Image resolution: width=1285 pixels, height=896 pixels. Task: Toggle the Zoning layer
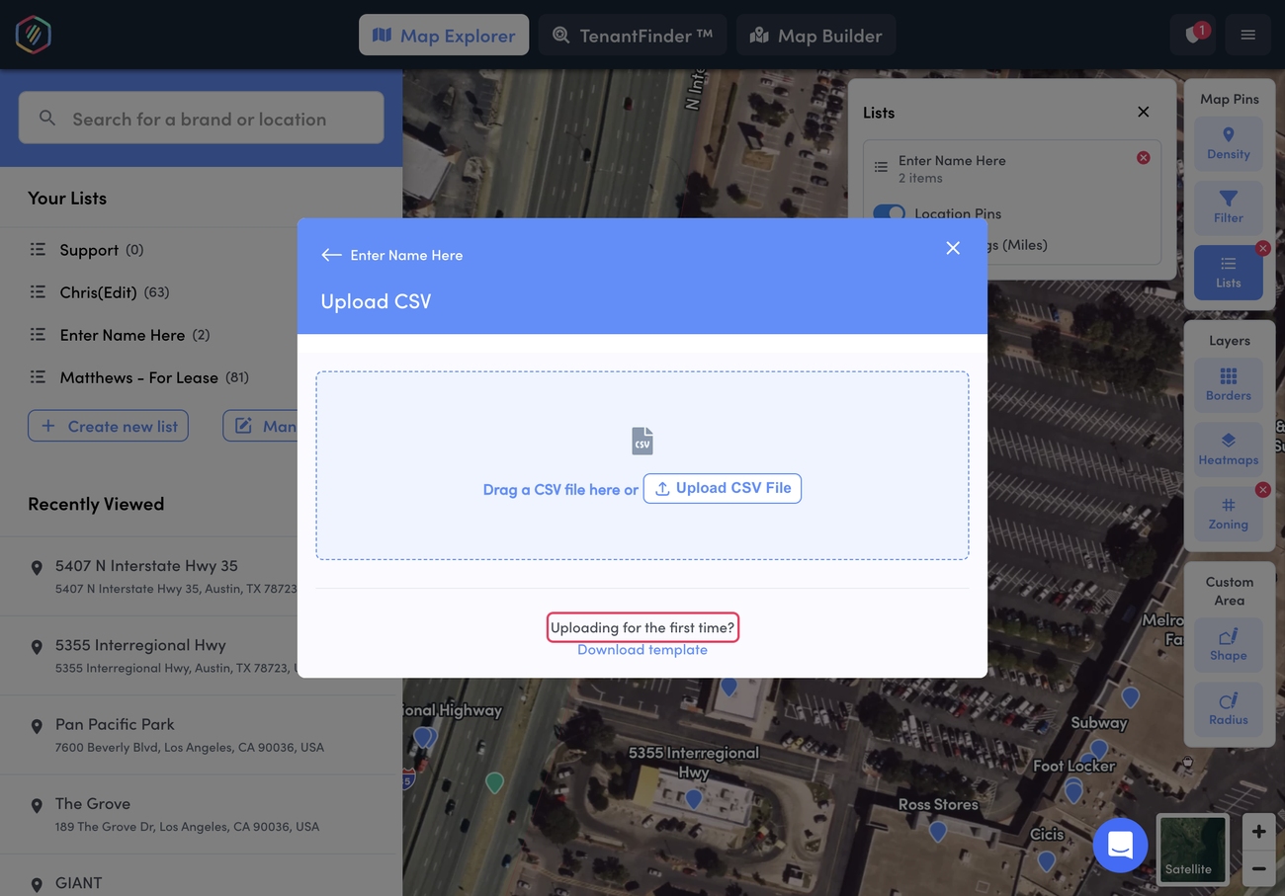(1229, 513)
